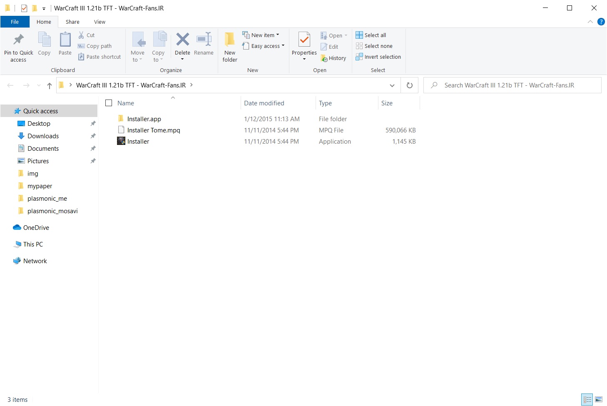607x406 pixels.
Task: Click Select none
Action: (374, 46)
